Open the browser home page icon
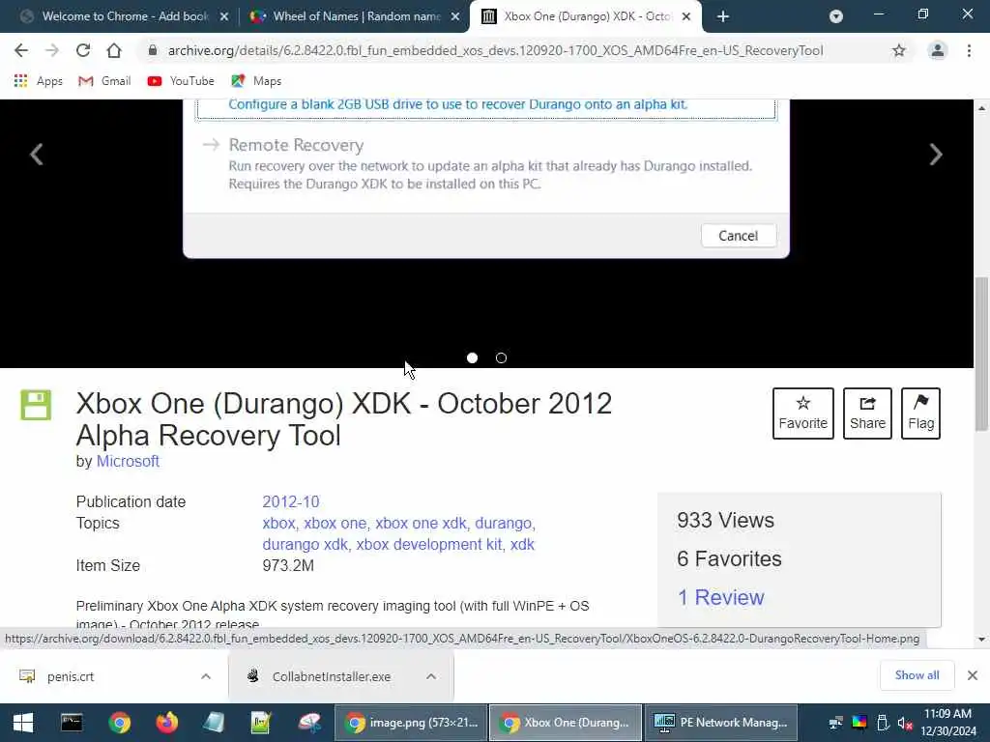The height and width of the screenshot is (742, 990). point(114,50)
